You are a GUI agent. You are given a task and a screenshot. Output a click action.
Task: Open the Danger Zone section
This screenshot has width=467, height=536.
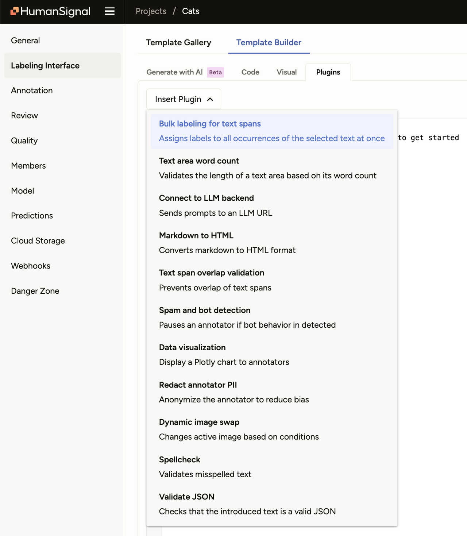pos(35,291)
